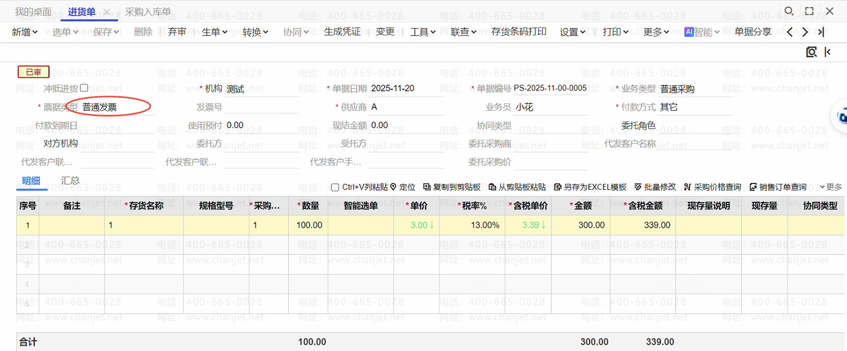847x351 pixels.
Task: Click 复制到剪贴板 copy icon
Action: 427,187
